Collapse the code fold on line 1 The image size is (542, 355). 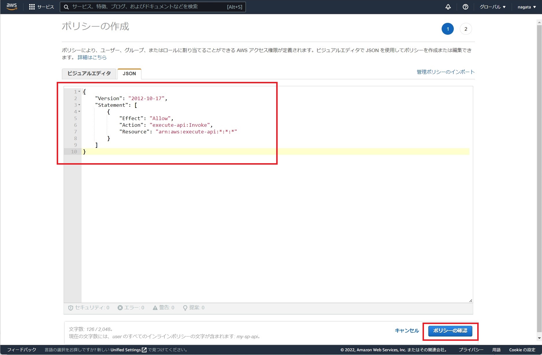[x=79, y=91]
